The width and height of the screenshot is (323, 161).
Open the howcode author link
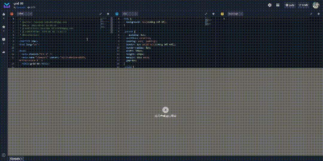pyautogui.click(x=21, y=7)
